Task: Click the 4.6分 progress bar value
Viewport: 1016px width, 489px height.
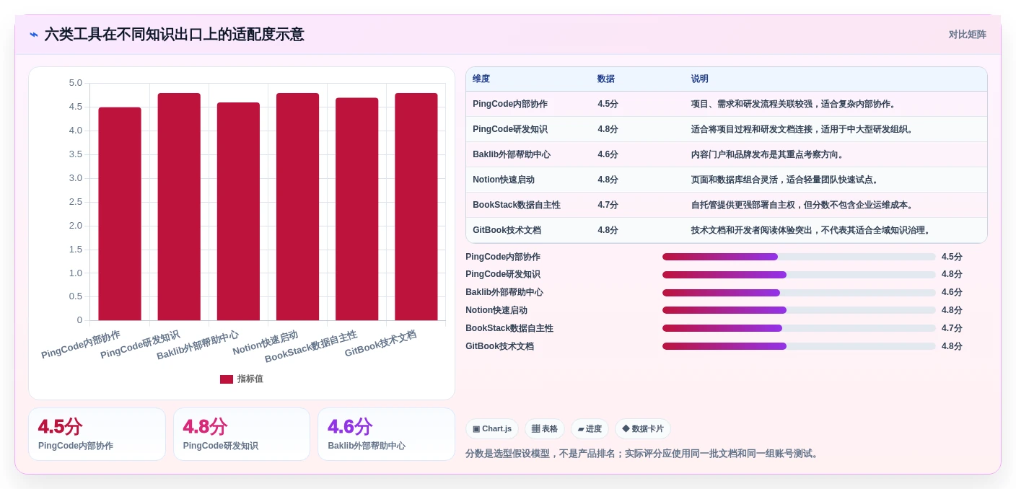Action: point(952,293)
